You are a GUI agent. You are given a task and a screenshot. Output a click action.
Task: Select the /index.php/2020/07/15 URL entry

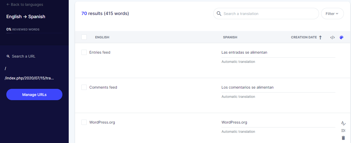tap(29, 78)
